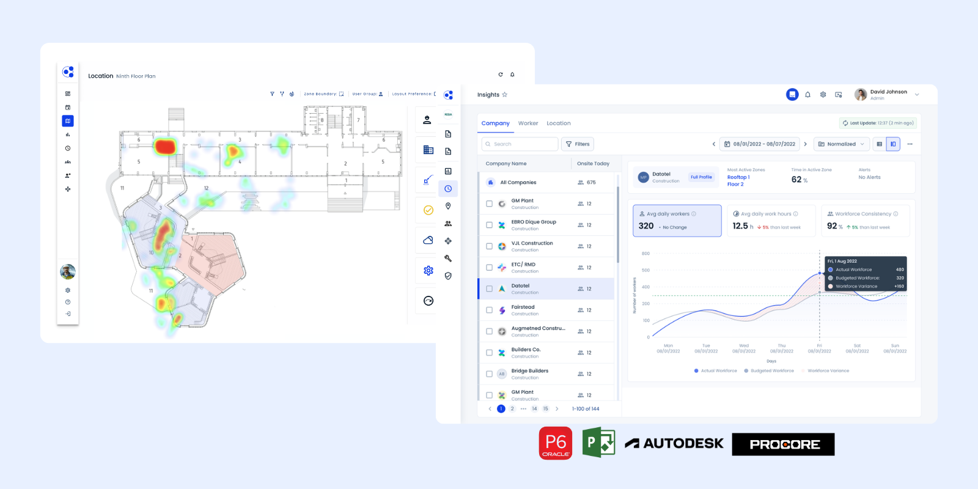This screenshot has width=978, height=489.
Task: Open the Normalized dropdown
Action: click(841, 144)
